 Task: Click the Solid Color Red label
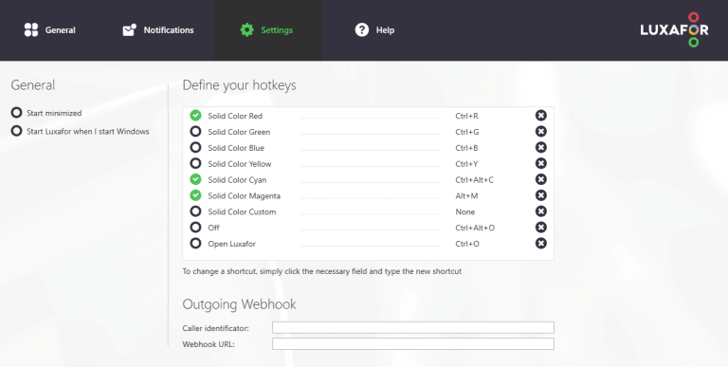235,116
